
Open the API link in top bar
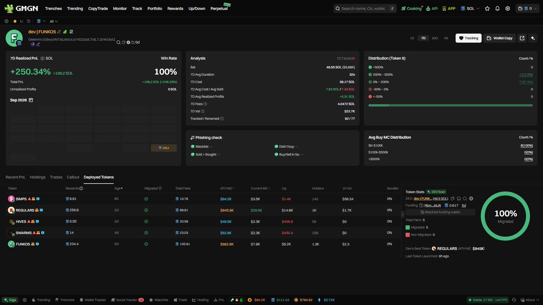click(431, 9)
